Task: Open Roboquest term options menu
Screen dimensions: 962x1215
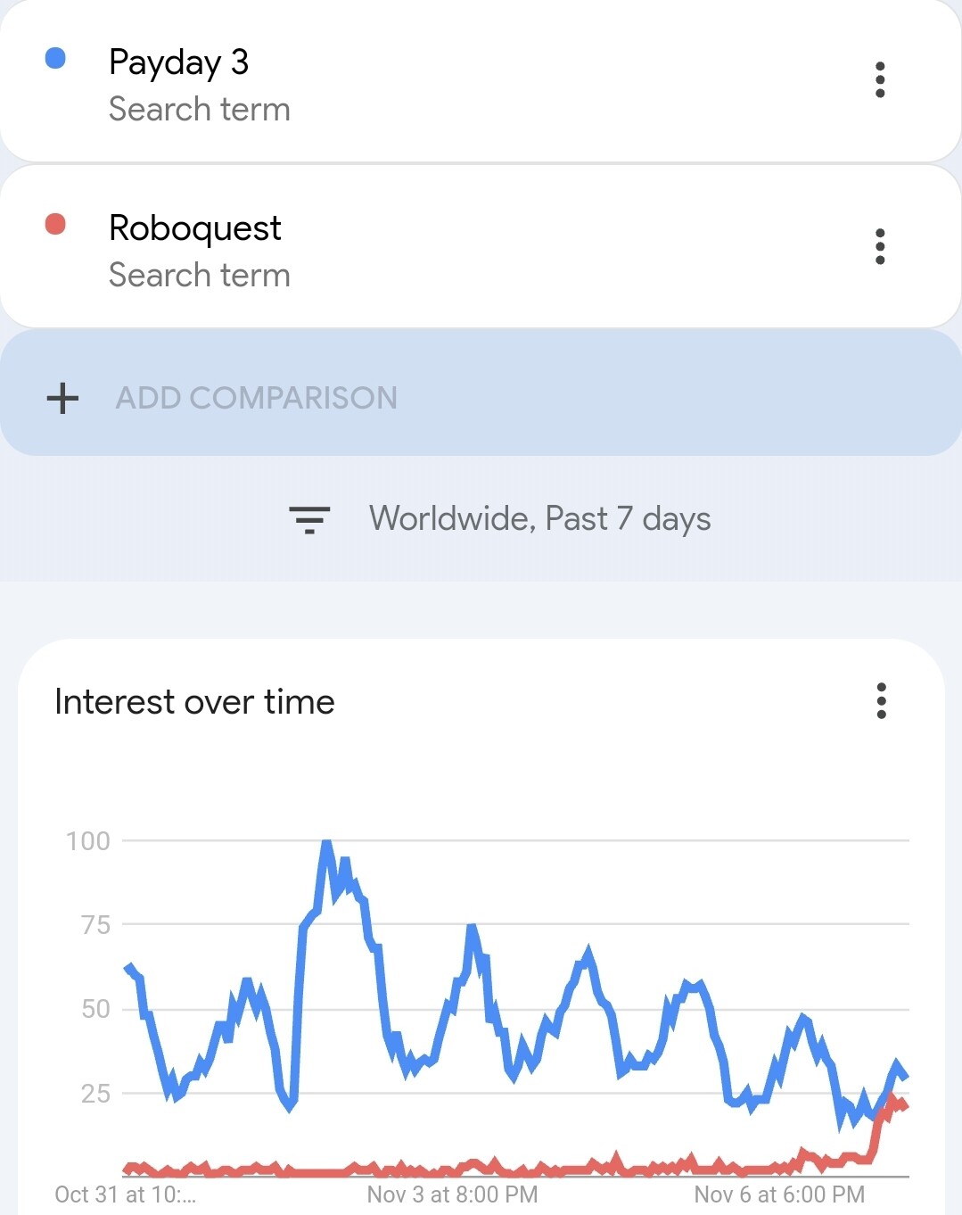Action: pos(880,246)
